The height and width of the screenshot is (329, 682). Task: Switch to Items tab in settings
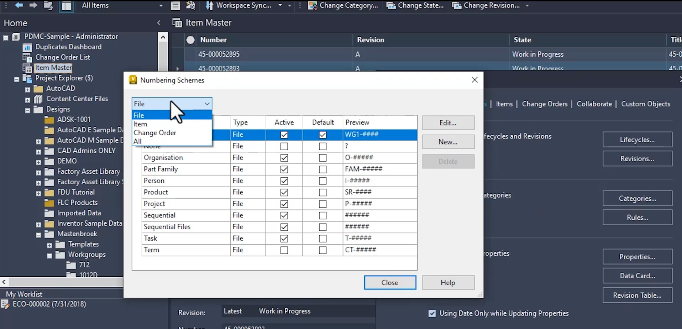pos(504,104)
